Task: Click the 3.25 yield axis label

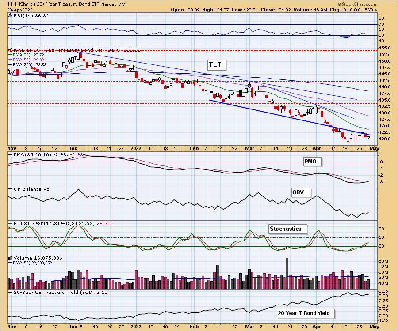Action: tap(384, 291)
